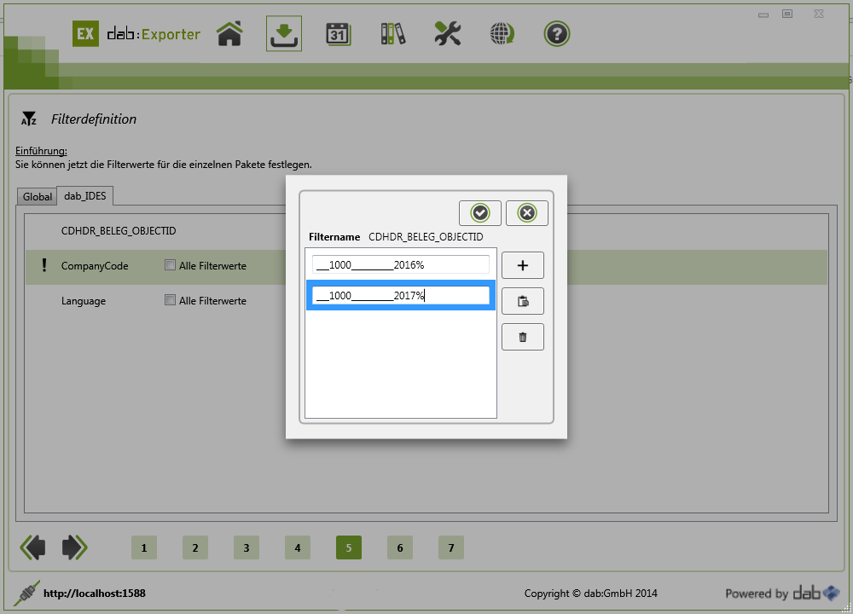
Task: Go to next step with forward arrow
Action: [74, 547]
